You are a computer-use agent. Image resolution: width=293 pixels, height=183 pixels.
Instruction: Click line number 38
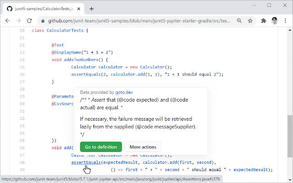[22, 162]
